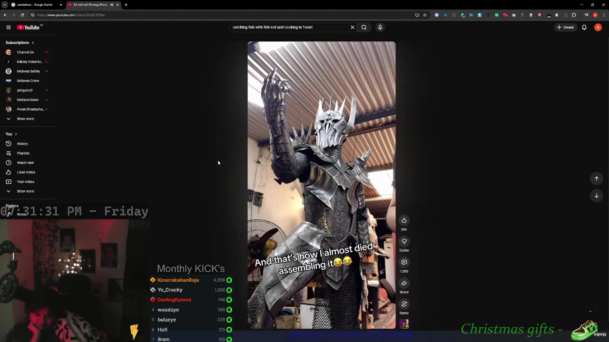This screenshot has width=609, height=342.
Task: View site information icon in address bar
Action: click(33, 15)
